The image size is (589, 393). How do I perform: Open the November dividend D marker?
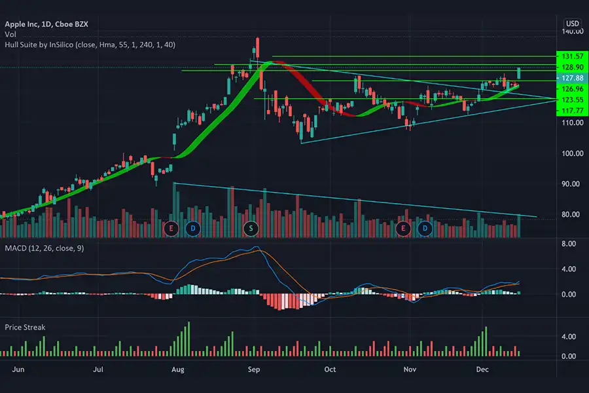click(425, 229)
